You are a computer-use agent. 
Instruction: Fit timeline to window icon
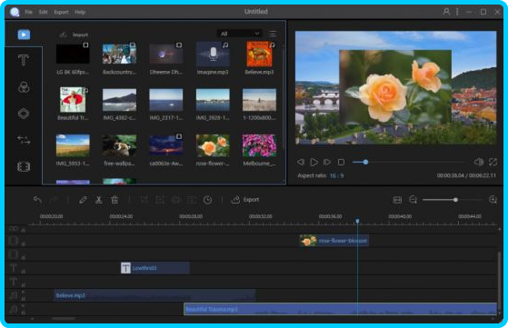[x=397, y=200]
